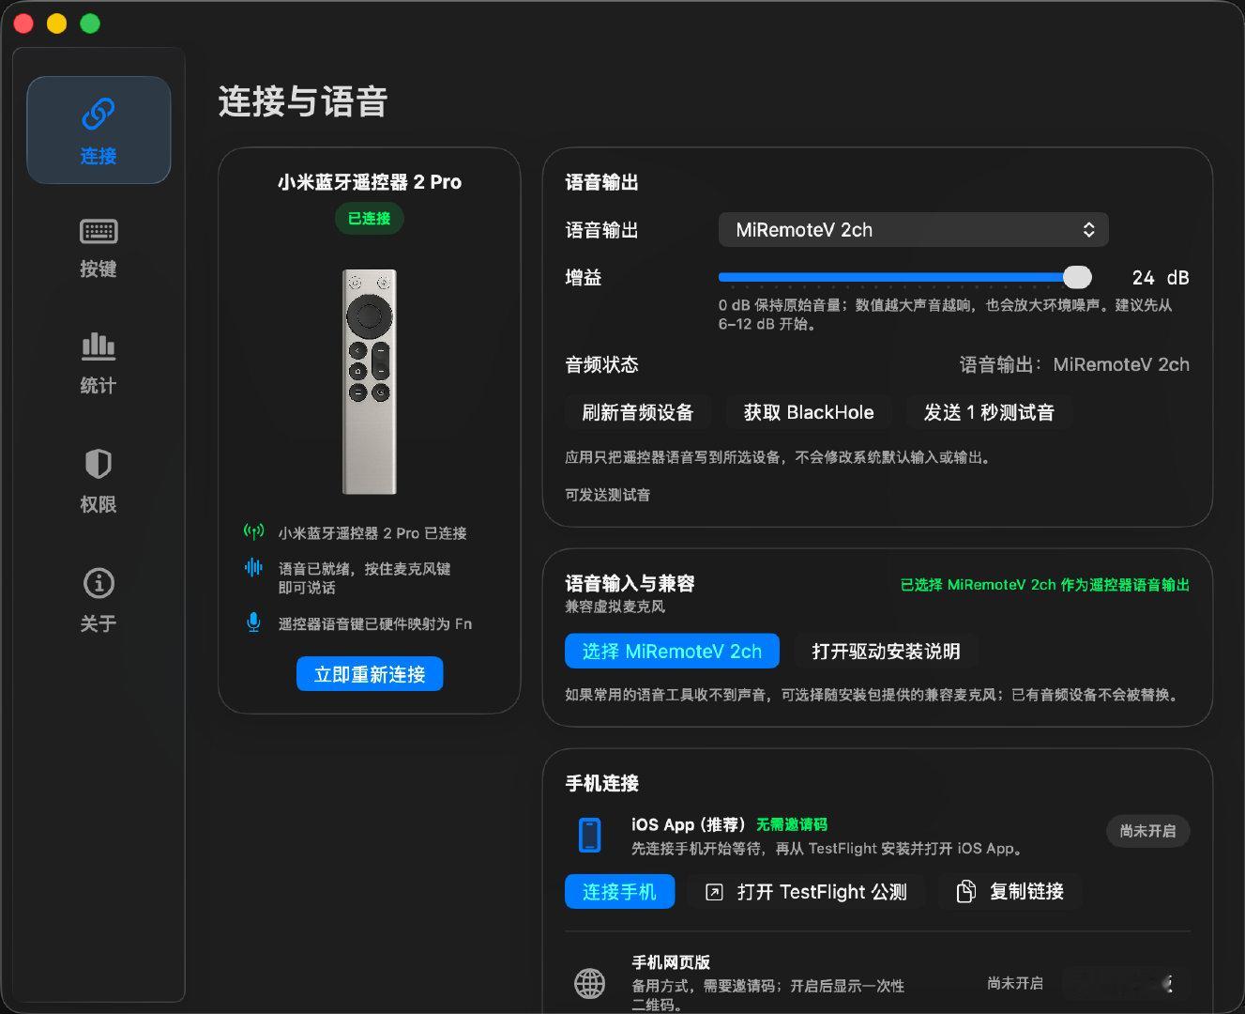Click the 增益 label

(x=584, y=278)
